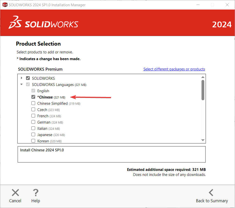235x208 pixels.
Task: Select the Japanese language checkbox
Action: pyautogui.click(x=33, y=135)
